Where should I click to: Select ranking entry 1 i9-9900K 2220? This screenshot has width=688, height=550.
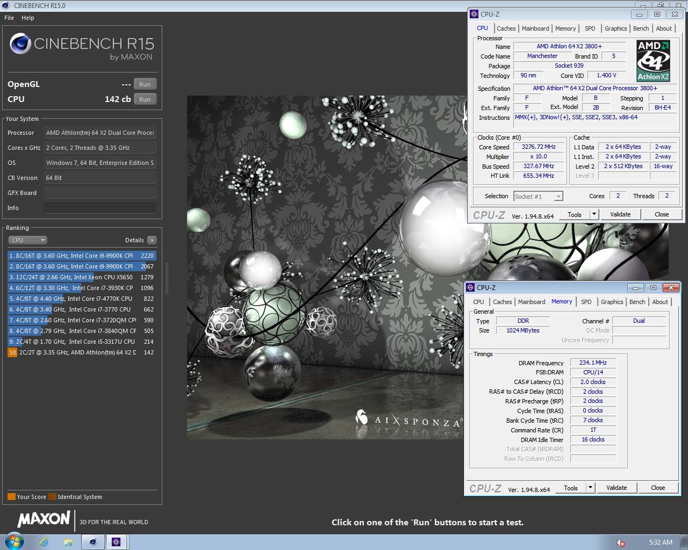[82, 256]
